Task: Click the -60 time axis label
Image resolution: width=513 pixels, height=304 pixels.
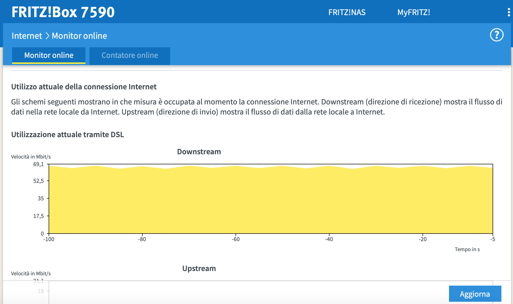Action: (236, 239)
